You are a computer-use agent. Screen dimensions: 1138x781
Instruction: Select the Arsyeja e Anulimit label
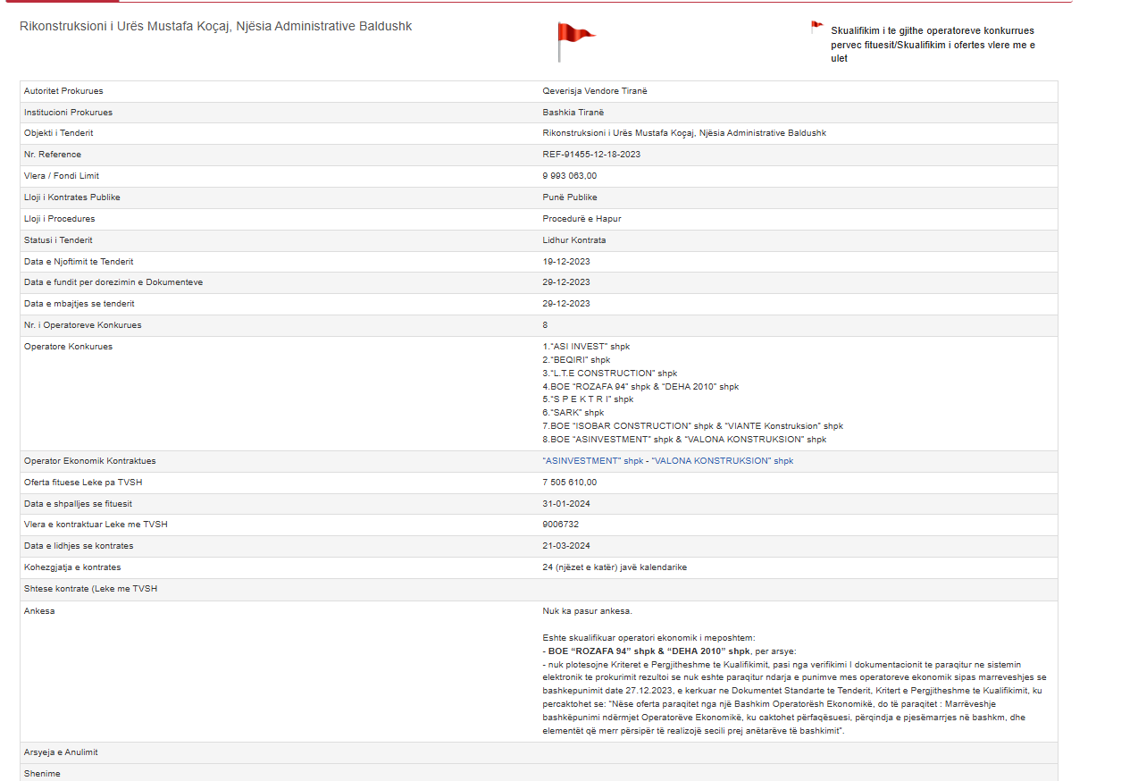click(62, 752)
